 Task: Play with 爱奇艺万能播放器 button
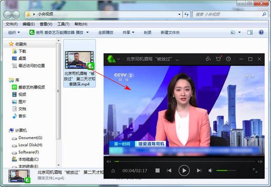tap(57, 32)
